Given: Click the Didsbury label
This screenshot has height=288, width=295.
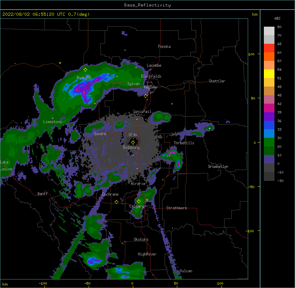Looking at the screenshot, I should click(x=131, y=147).
